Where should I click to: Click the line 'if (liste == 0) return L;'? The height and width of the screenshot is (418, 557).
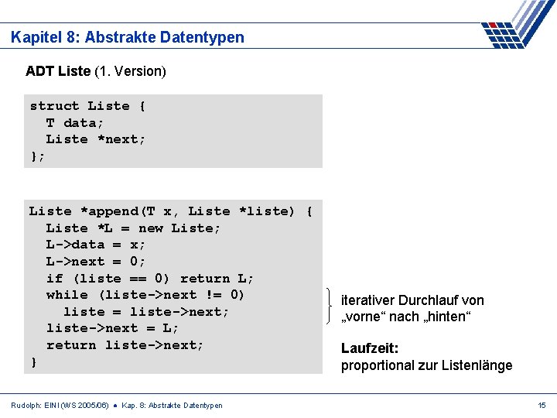click(149, 279)
